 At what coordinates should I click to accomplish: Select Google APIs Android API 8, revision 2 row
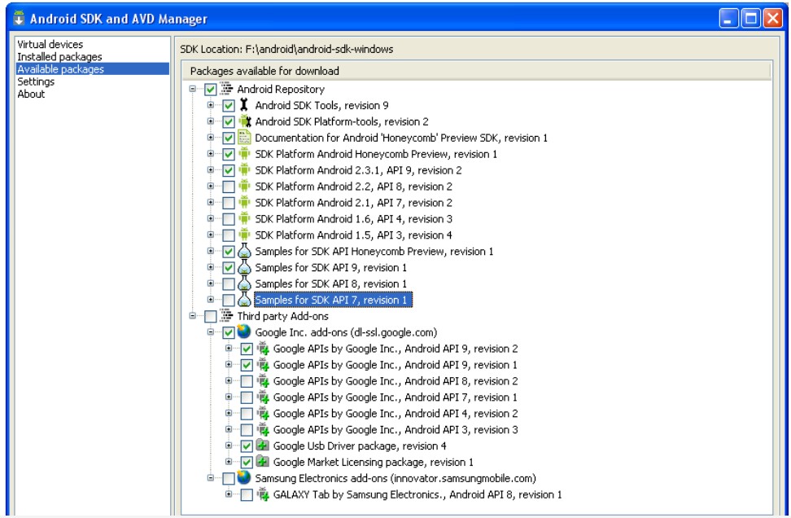coord(395,380)
